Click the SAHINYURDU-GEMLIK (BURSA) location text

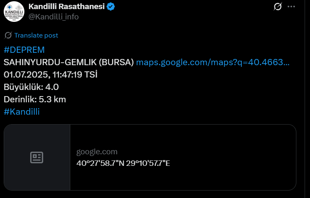point(69,62)
